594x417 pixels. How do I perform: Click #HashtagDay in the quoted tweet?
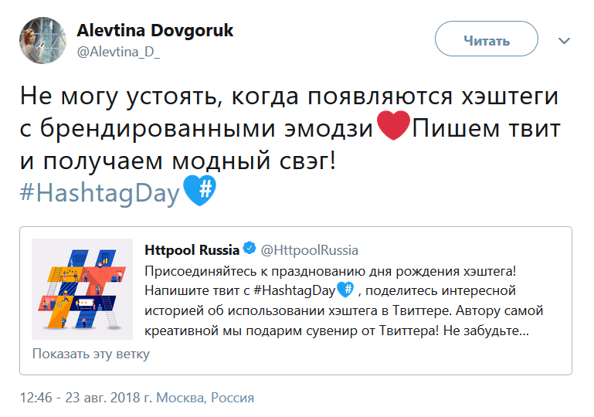294,290
